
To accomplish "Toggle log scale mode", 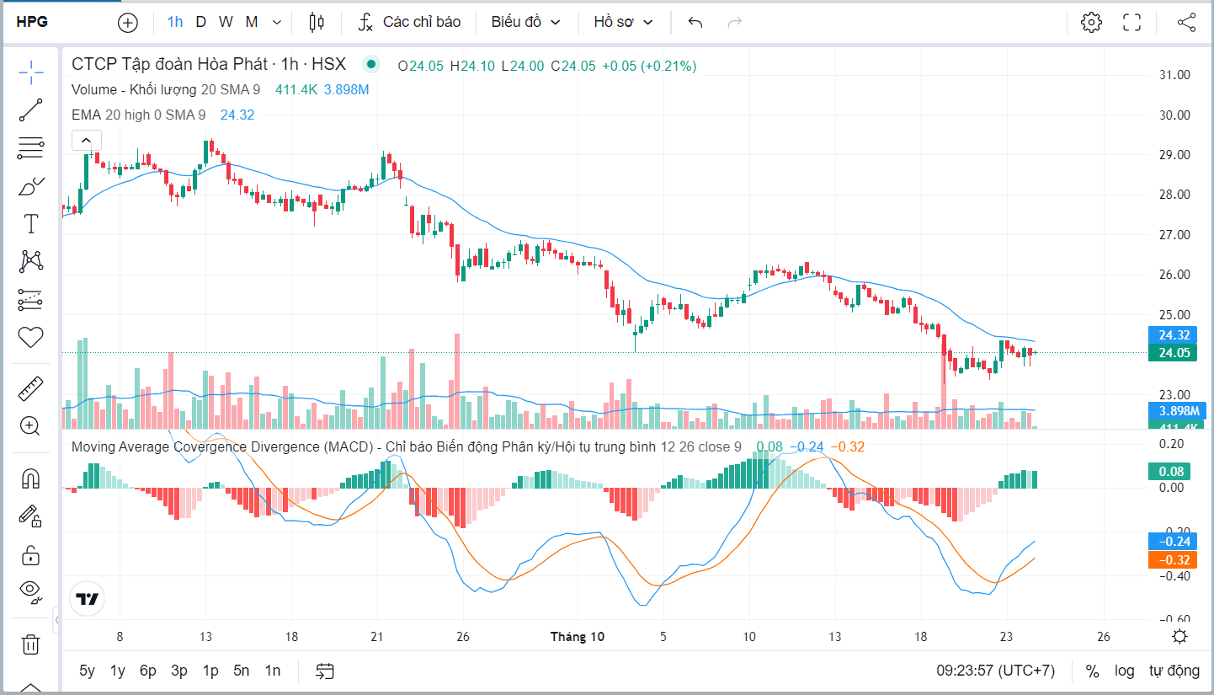I will [x=1125, y=671].
